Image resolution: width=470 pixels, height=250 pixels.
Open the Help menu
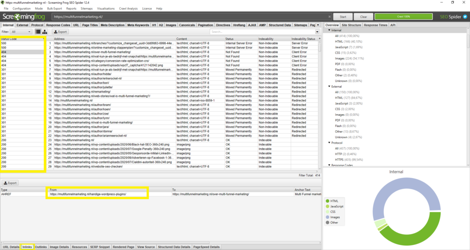coord(159,9)
